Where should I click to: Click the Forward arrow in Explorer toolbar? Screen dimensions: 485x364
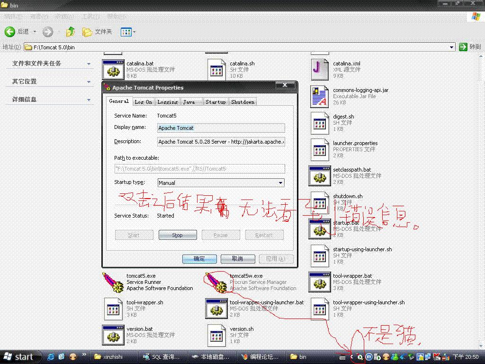click(x=48, y=32)
